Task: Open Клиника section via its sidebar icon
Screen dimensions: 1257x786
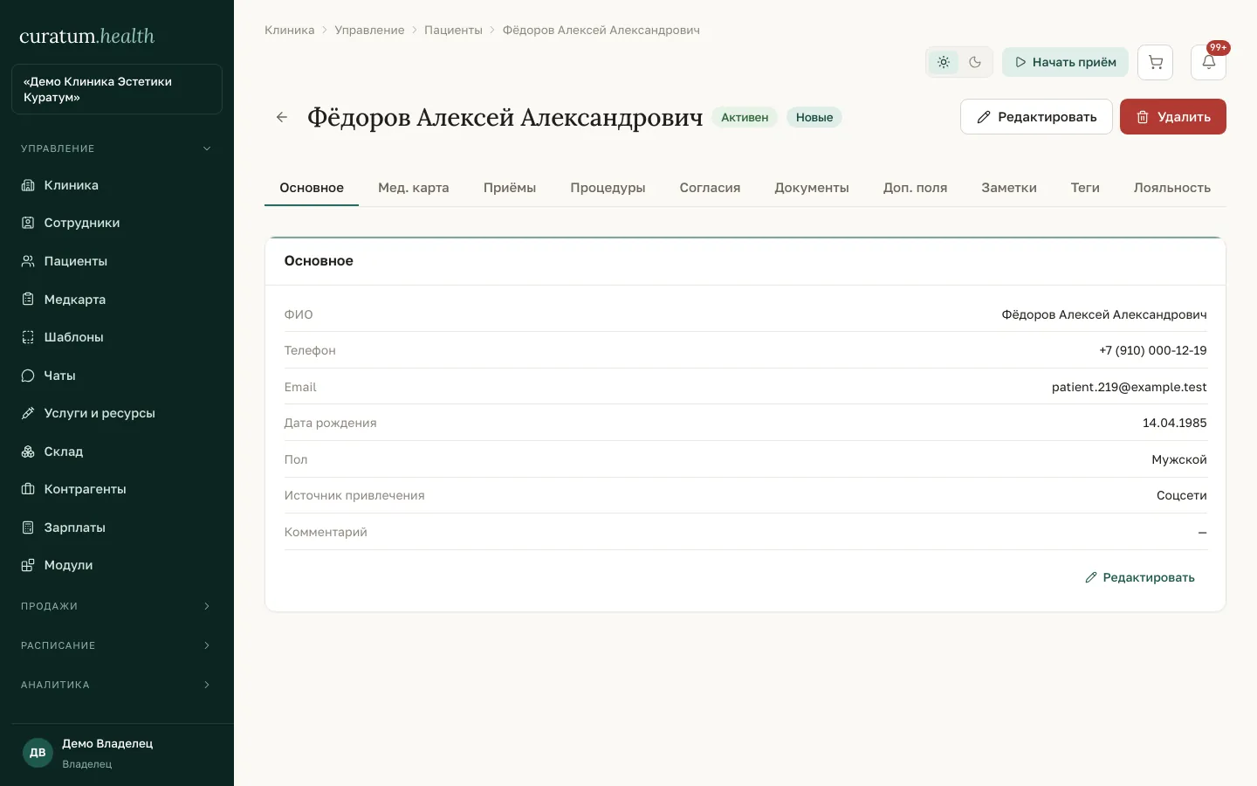Action: tap(28, 185)
